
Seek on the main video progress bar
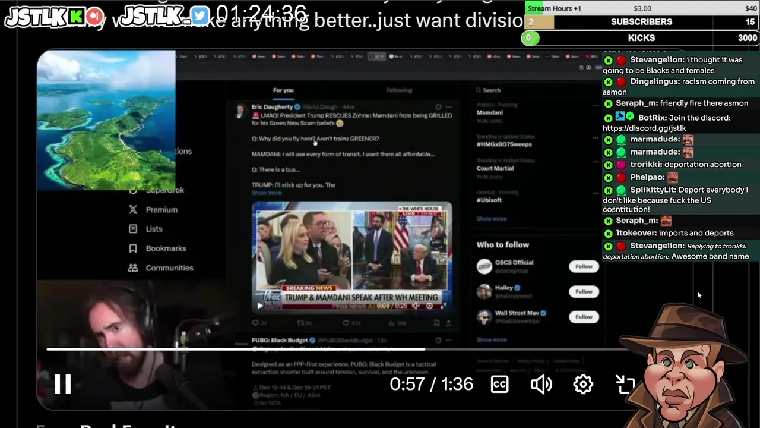pos(338,350)
